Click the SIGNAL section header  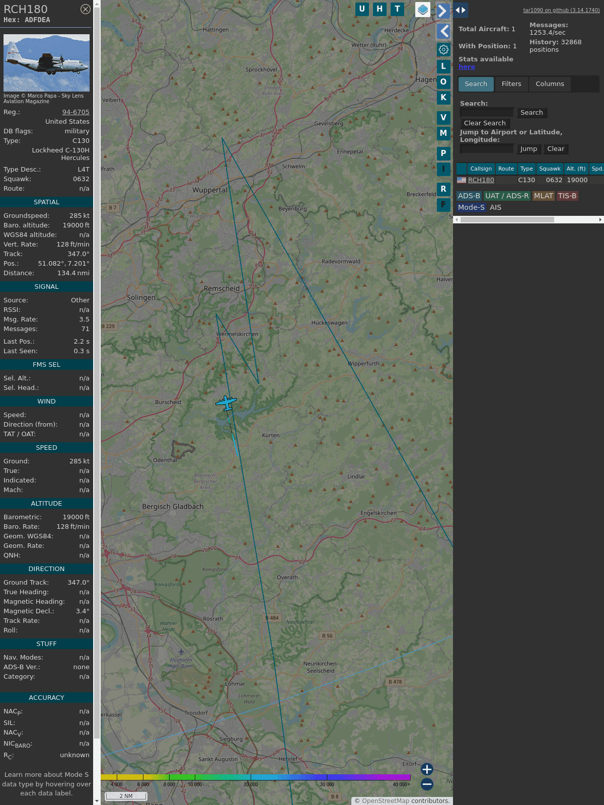(x=46, y=287)
